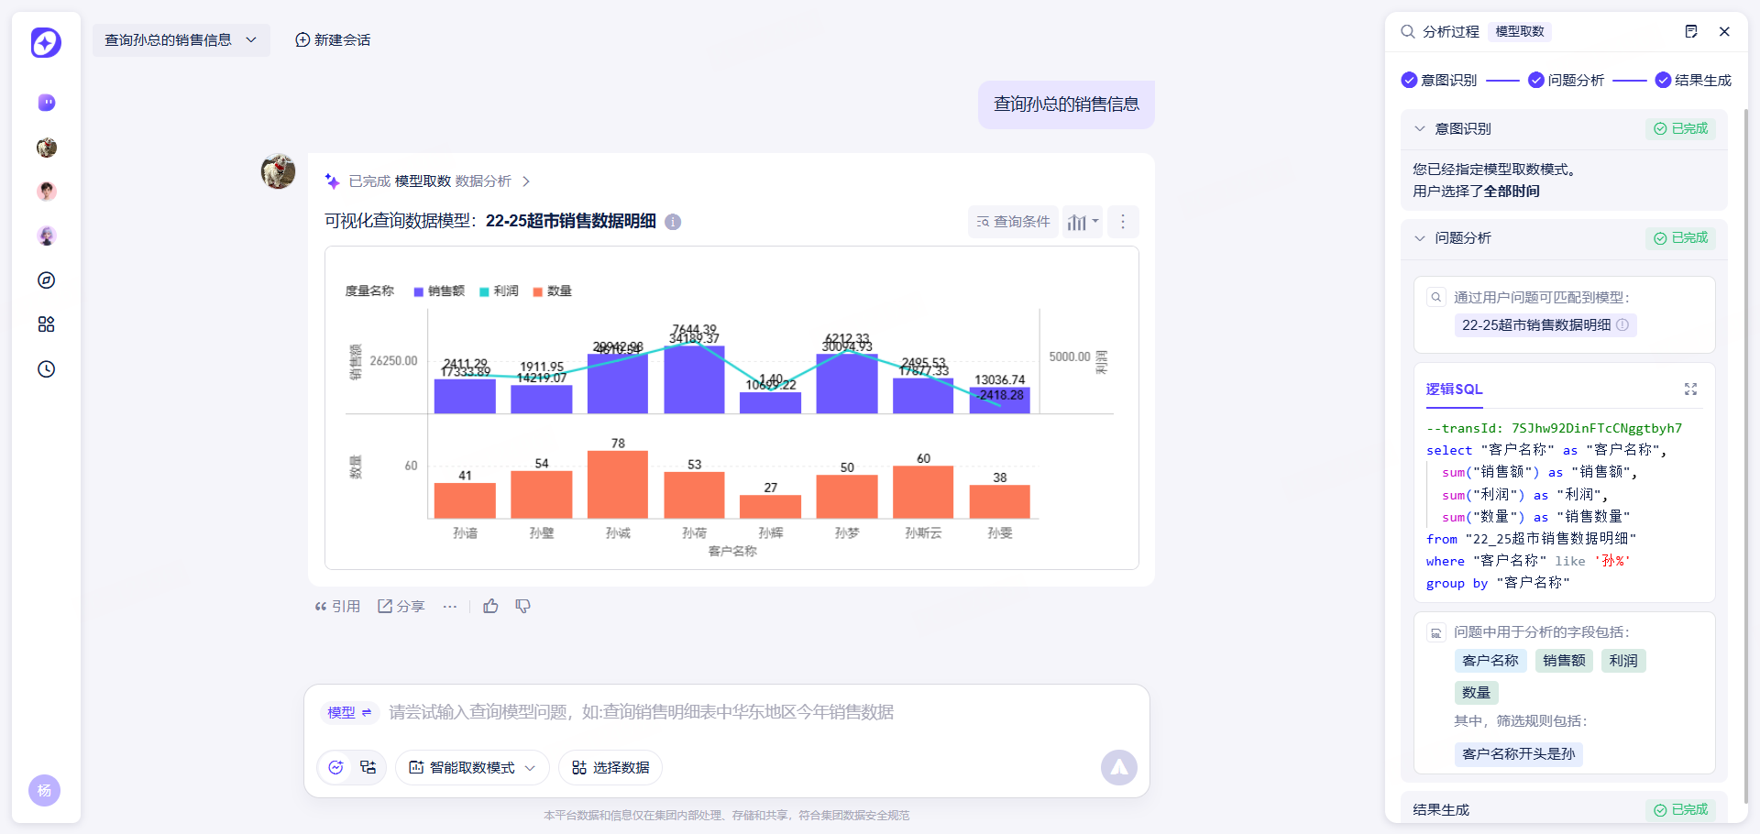Open the compass discover icon in sidebar
Screen dimensions: 1760x834
pos(47,280)
